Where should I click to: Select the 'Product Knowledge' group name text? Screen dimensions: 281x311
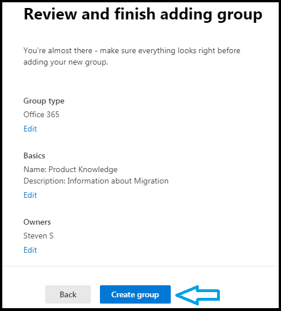click(83, 170)
